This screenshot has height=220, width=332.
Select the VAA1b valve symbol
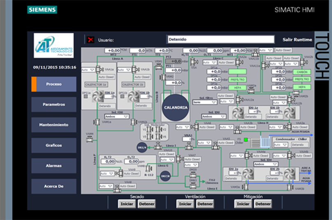pyautogui.click(x=135, y=69)
